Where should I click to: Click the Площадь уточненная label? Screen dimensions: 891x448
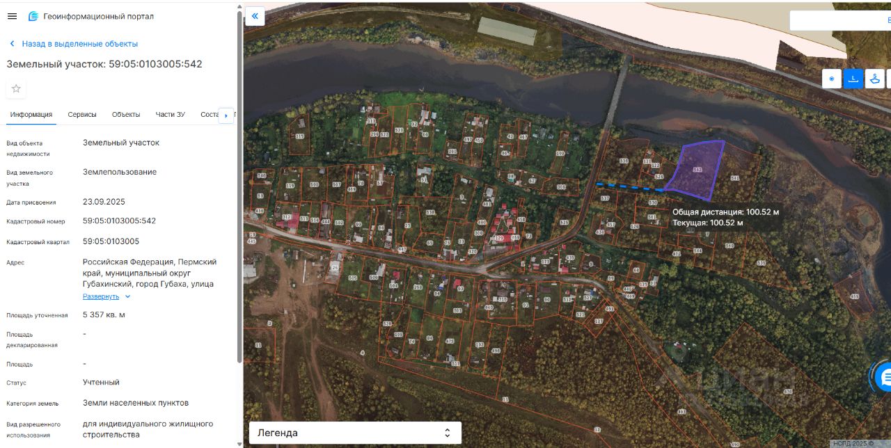pos(37,315)
